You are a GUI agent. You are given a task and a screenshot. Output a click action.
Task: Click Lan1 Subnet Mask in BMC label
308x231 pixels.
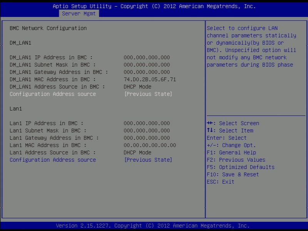(48, 131)
